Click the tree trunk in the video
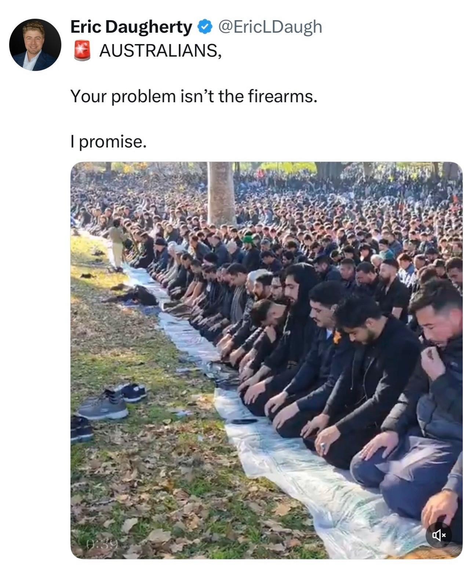 point(221,193)
